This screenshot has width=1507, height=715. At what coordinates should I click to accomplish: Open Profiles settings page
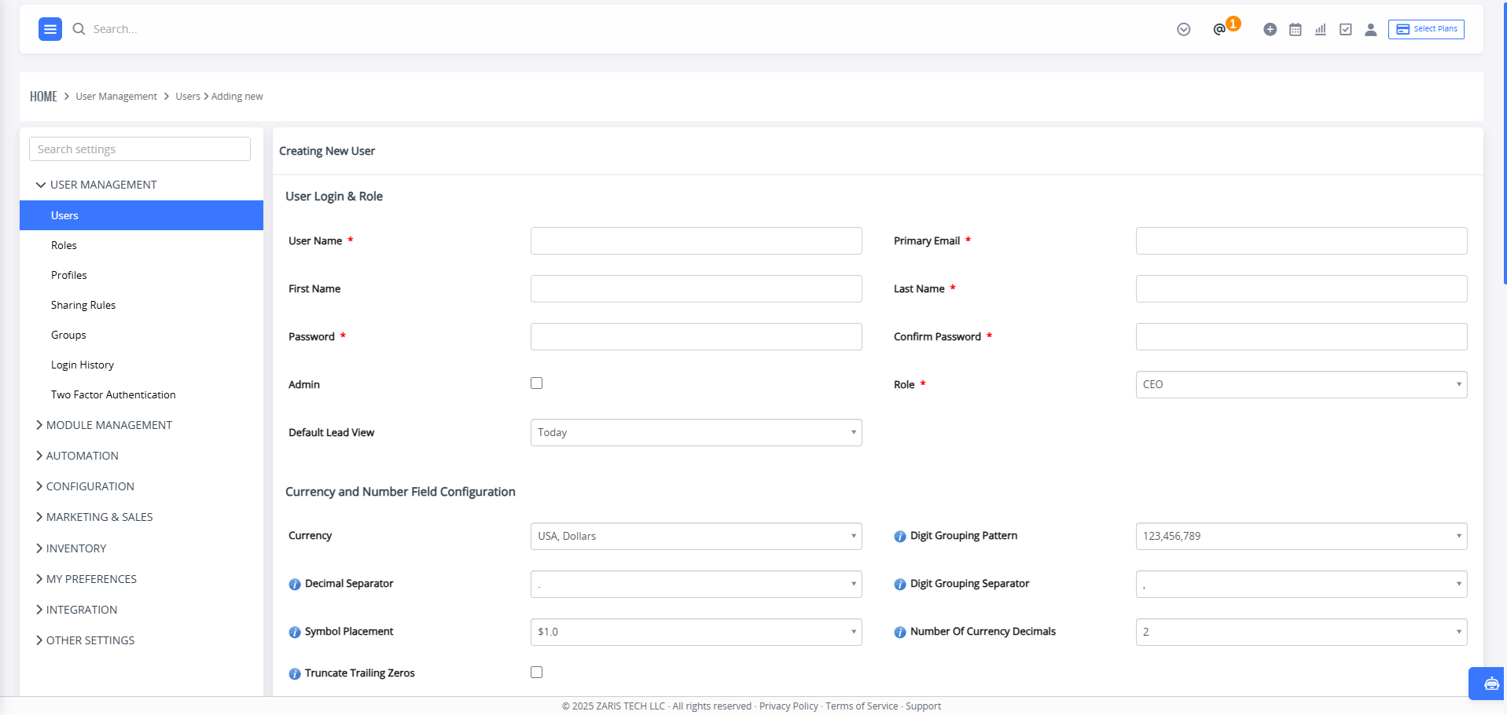[69, 275]
